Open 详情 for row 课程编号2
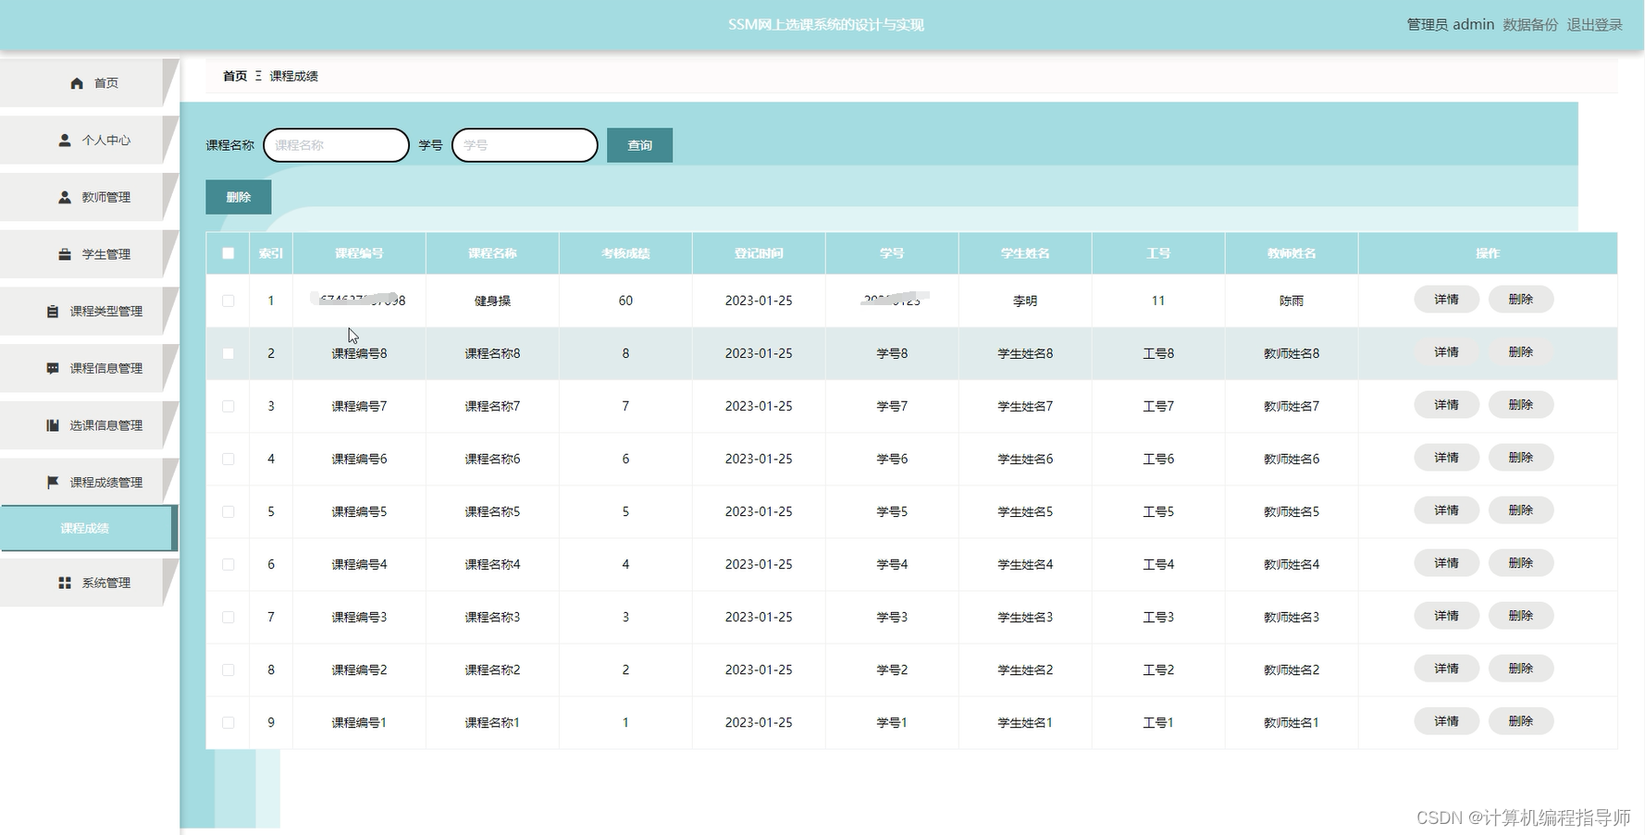The height and width of the screenshot is (835, 1645). (x=1446, y=669)
